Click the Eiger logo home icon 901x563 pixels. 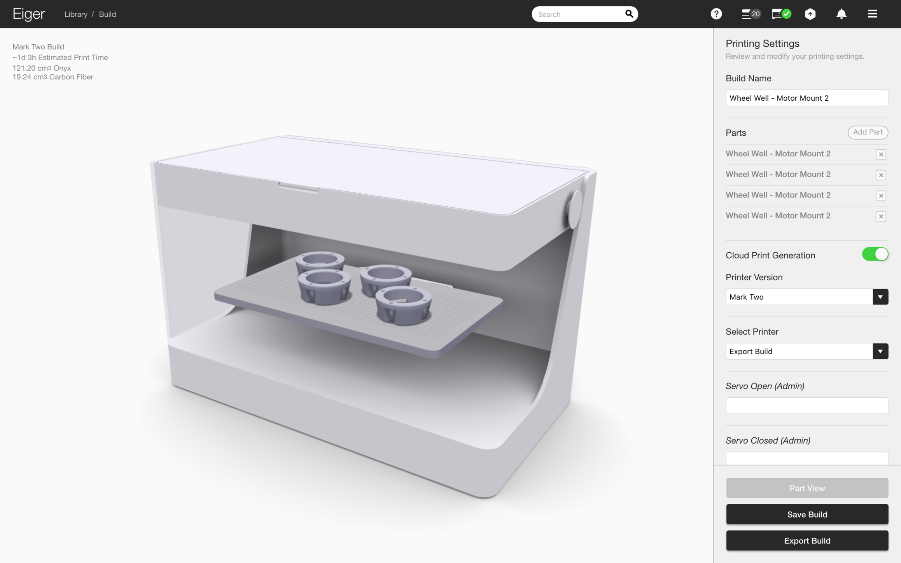tap(28, 14)
